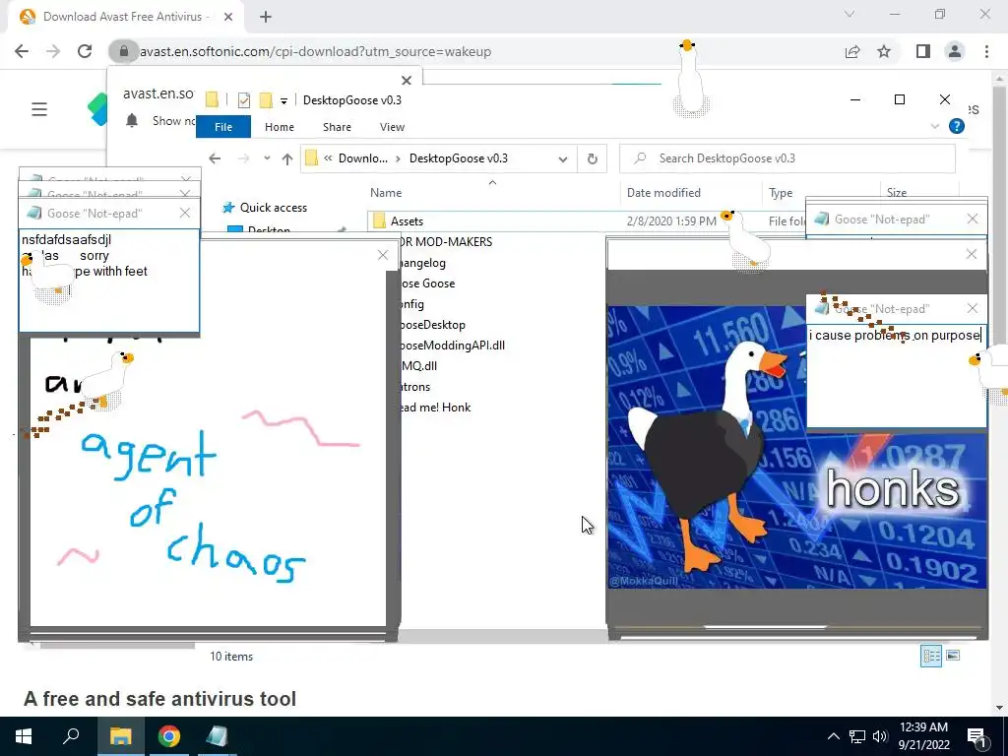Open network icon in system tray
The width and height of the screenshot is (1008, 756).
[857, 736]
